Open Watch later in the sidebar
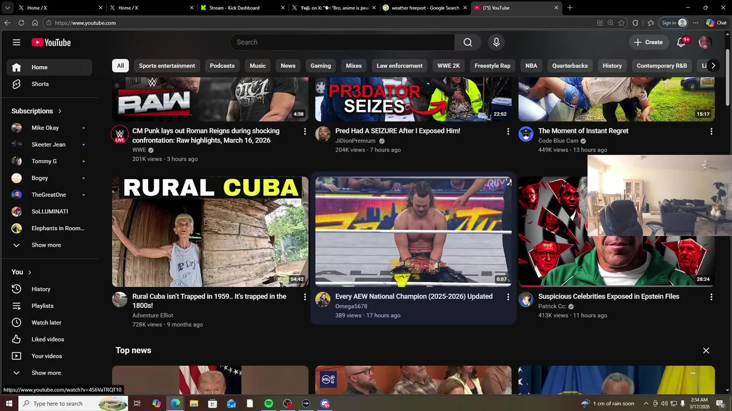This screenshot has height=411, width=732. tap(49, 323)
